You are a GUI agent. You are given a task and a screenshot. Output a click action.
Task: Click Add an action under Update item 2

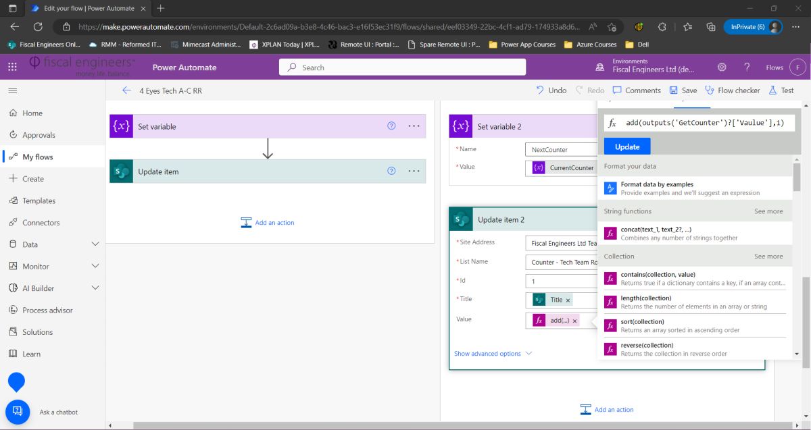coord(607,409)
